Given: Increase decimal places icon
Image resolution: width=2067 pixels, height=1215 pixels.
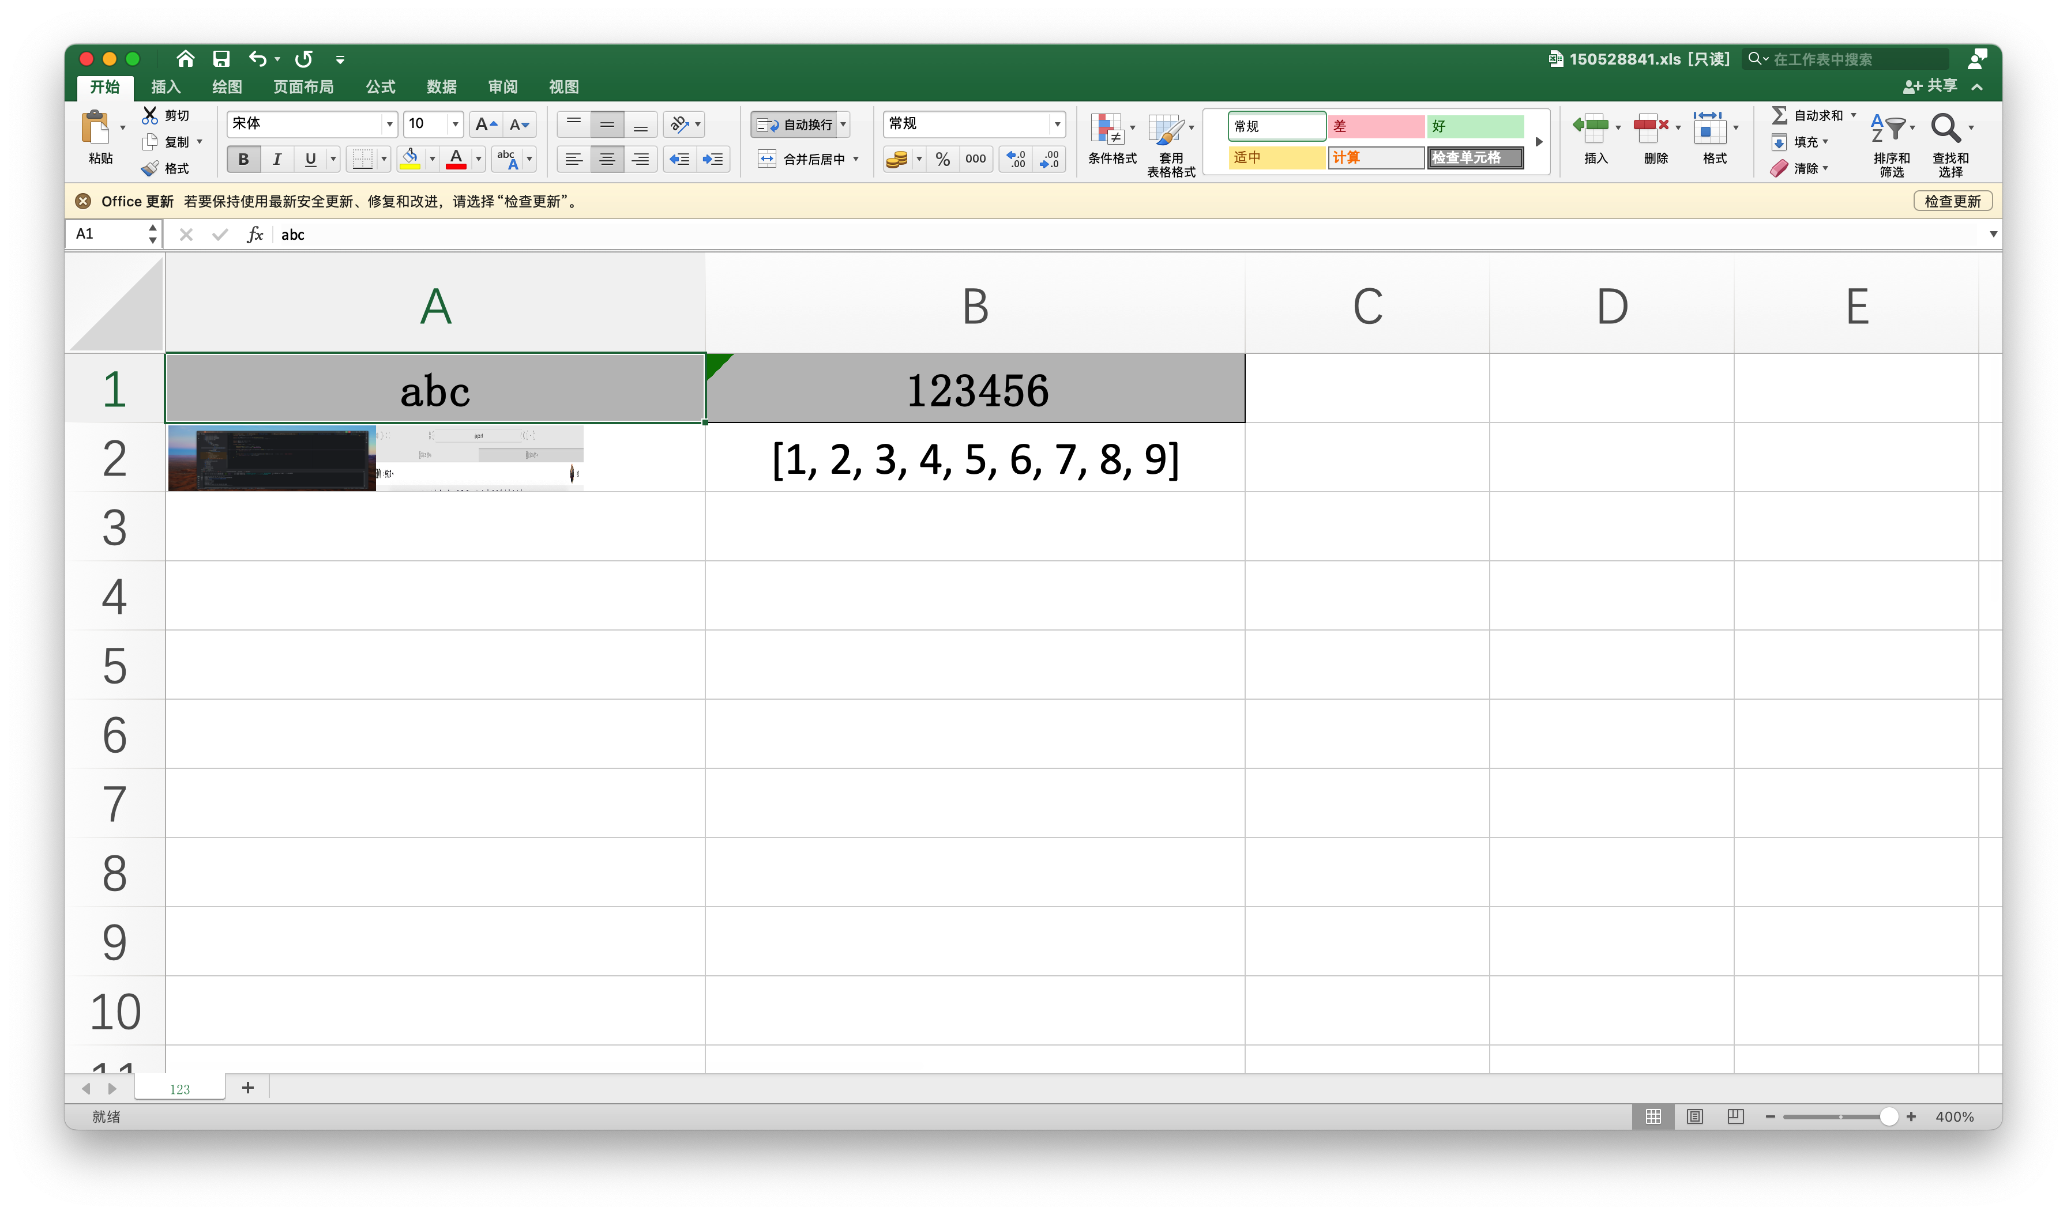Looking at the screenshot, I should click(1016, 159).
